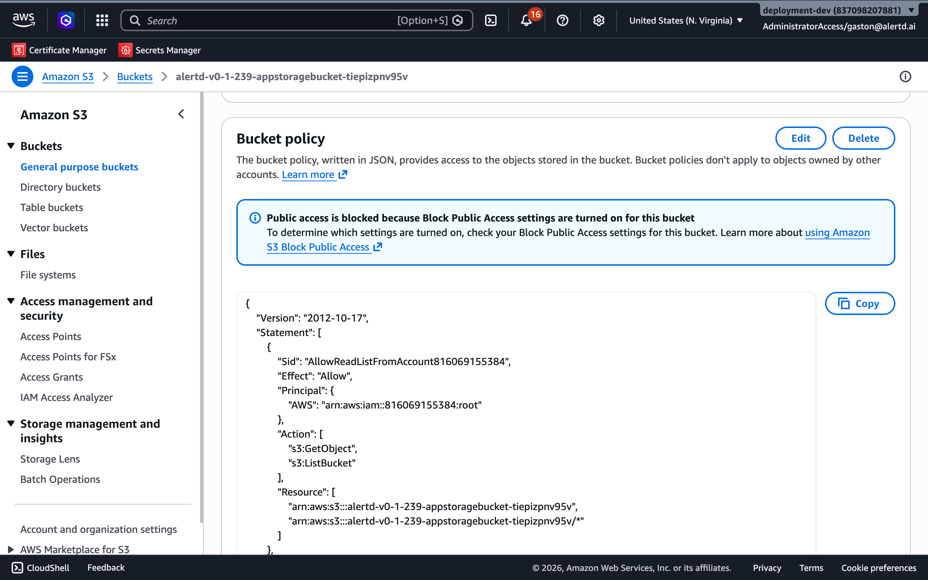Image resolution: width=928 pixels, height=580 pixels.
Task: Collapse the Amazon S3 sidebar arrow
Action: [181, 114]
